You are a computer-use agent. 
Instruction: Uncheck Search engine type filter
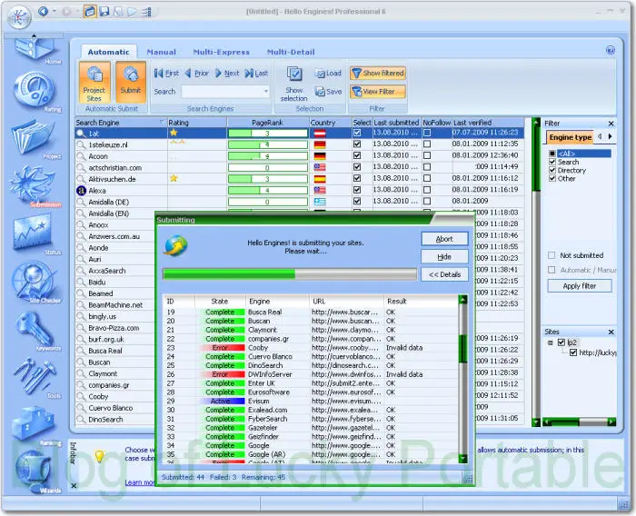552,162
